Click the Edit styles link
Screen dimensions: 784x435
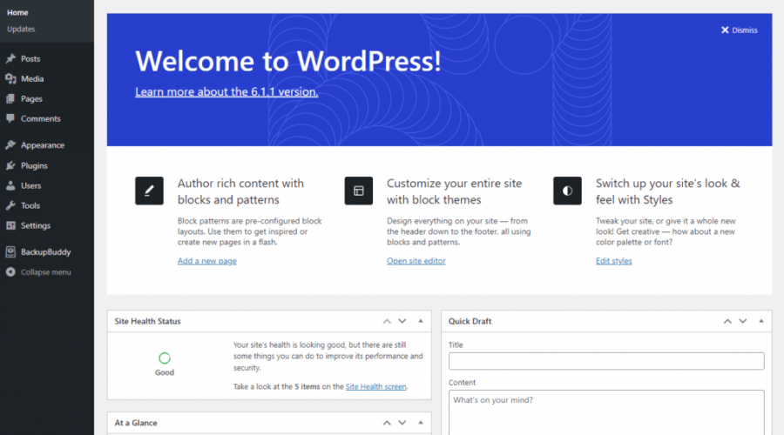point(613,261)
